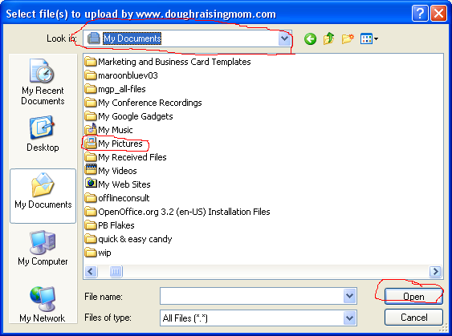Click the horizontal scrollbar right arrow

pos(435,272)
